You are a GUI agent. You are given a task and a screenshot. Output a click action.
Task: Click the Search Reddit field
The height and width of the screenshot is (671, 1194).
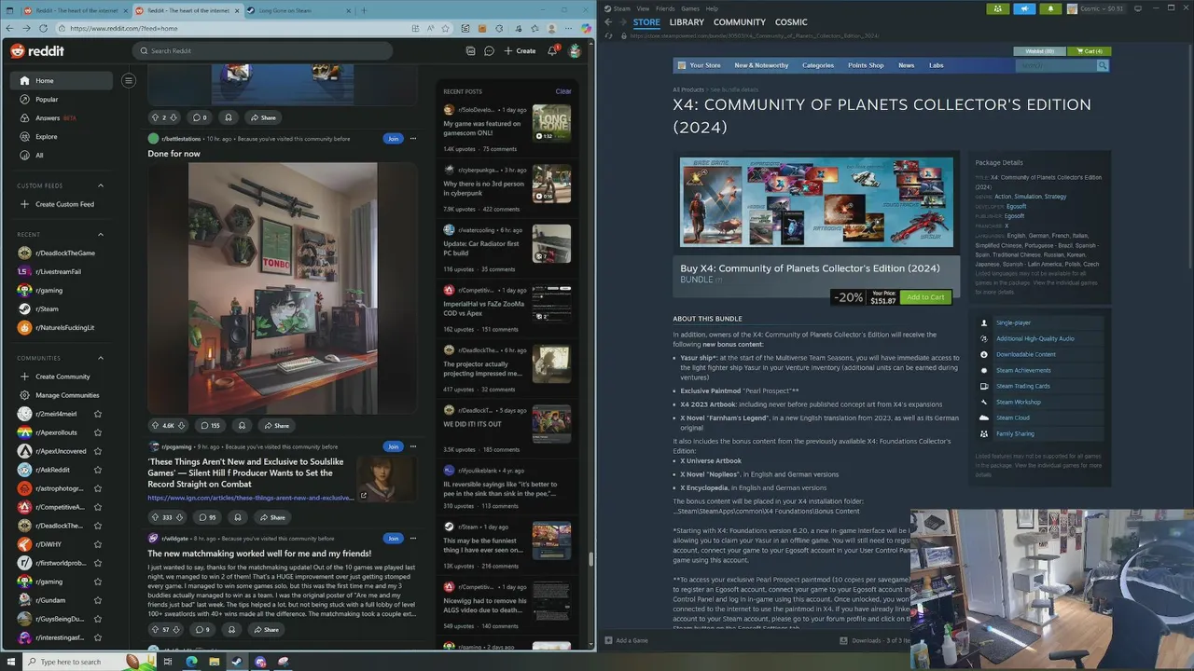coord(262,51)
